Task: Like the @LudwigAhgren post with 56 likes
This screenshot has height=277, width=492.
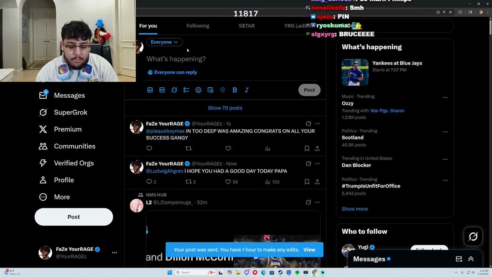Action: 232,182
